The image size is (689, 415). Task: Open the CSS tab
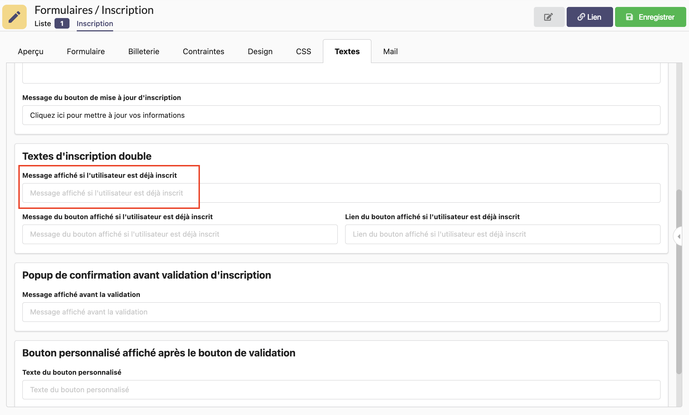pyautogui.click(x=303, y=51)
